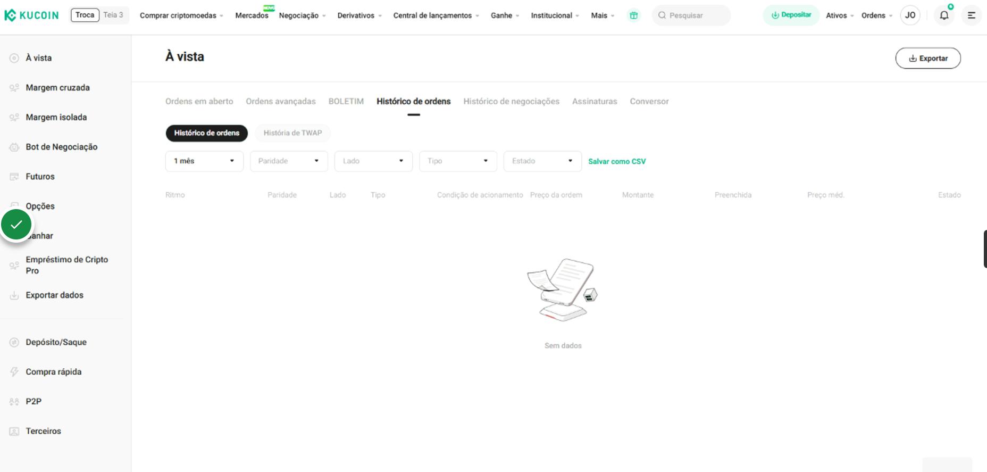Click the Depositar button
Image resolution: width=987 pixels, height=472 pixels.
tap(791, 15)
